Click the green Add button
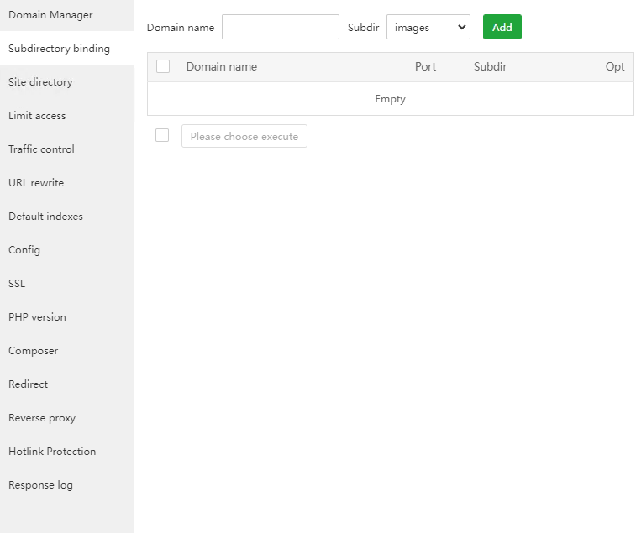The image size is (636, 533). click(502, 27)
